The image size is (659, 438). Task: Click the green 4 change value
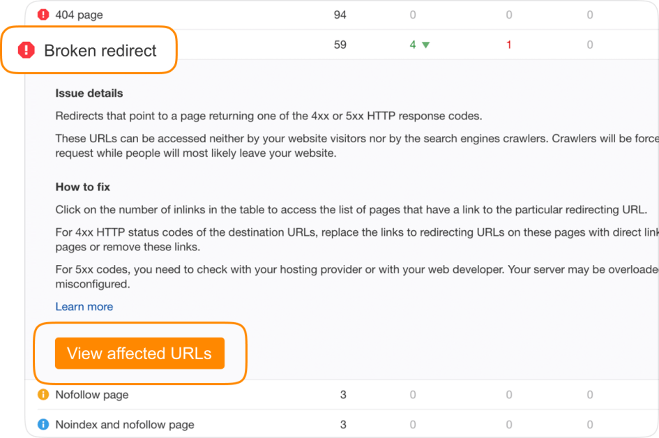[413, 45]
